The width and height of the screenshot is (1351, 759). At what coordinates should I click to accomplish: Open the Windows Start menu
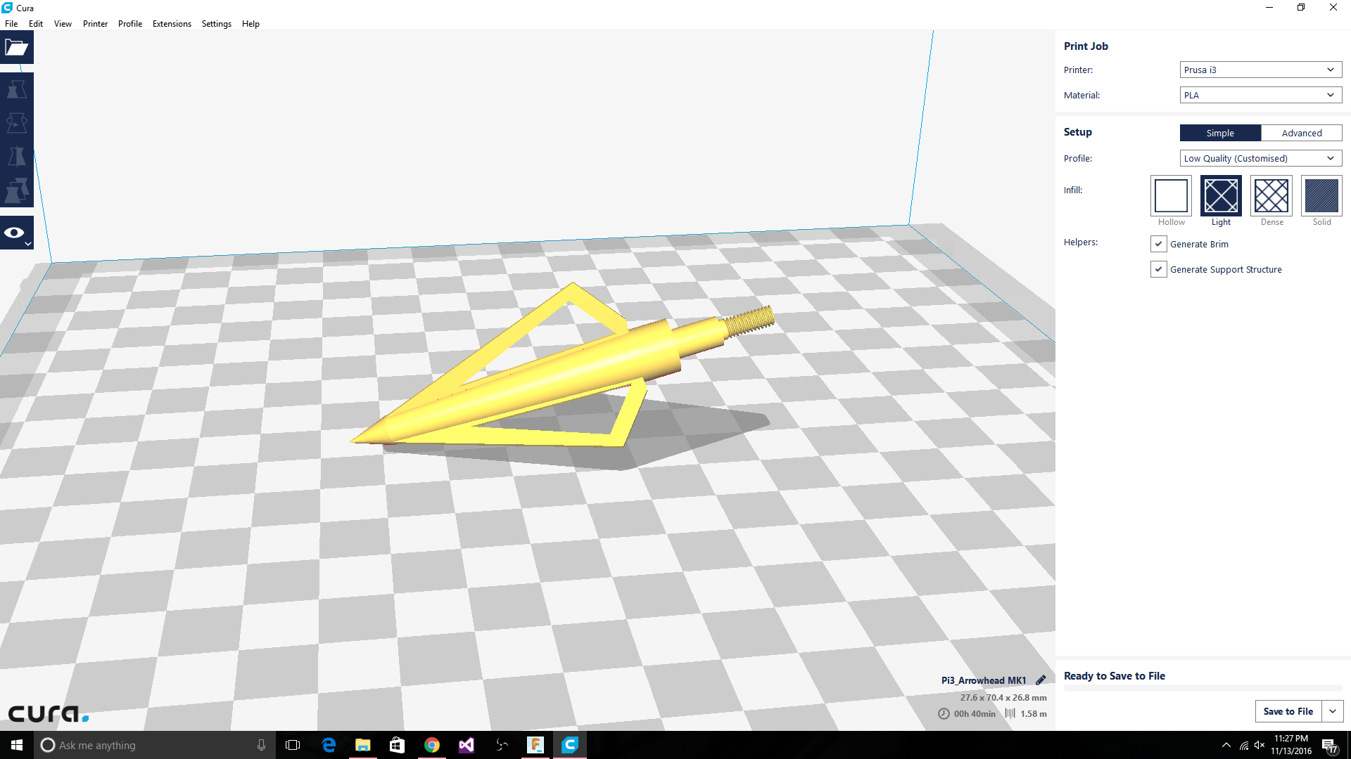coord(17,745)
